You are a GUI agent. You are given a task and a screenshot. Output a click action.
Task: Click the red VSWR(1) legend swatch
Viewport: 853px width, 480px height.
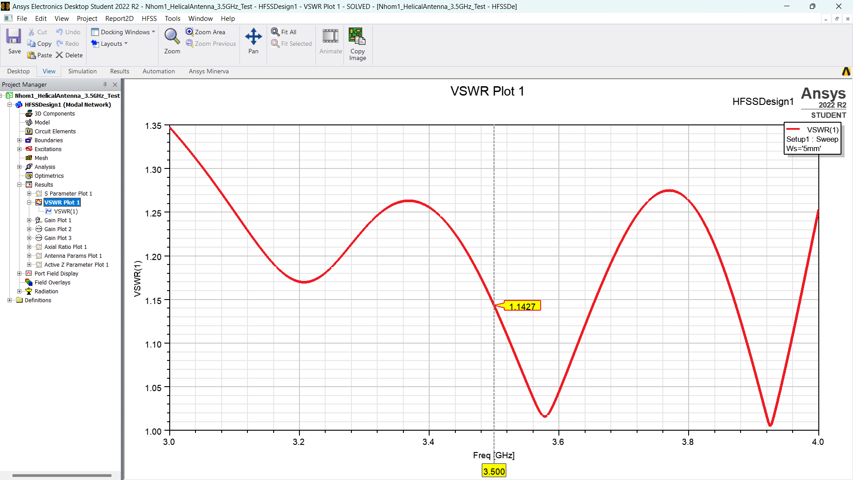pyautogui.click(x=793, y=129)
